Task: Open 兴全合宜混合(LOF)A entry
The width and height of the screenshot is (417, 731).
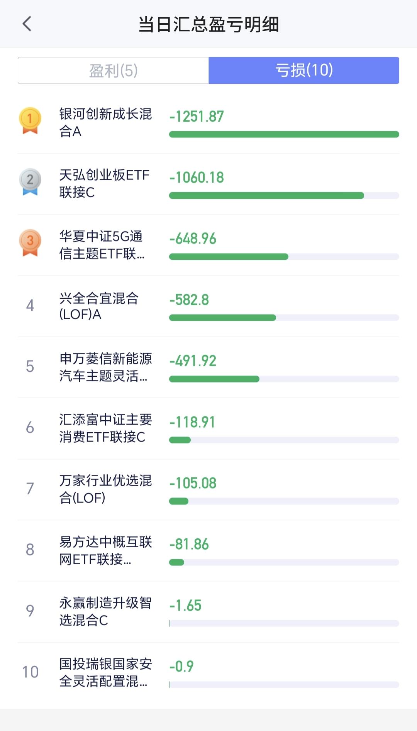Action: (x=208, y=306)
